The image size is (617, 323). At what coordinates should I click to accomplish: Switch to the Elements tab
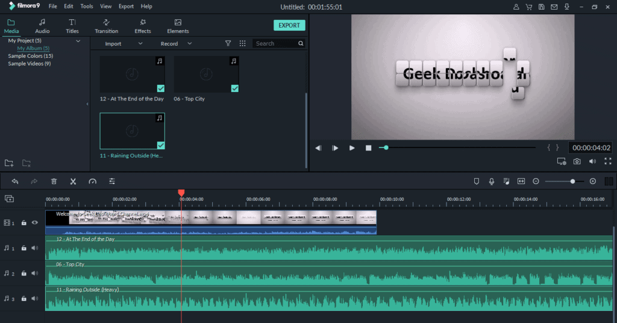tap(178, 26)
